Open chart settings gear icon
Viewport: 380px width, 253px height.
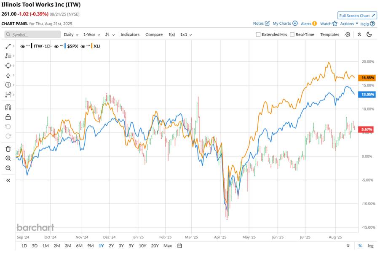coord(348,34)
